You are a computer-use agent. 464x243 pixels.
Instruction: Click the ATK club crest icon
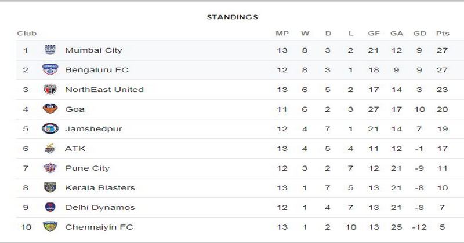pyautogui.click(x=50, y=148)
